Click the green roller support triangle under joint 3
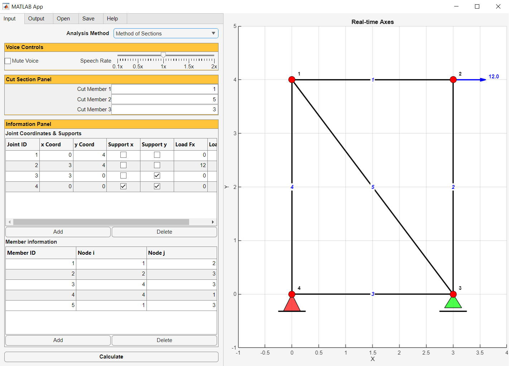The height and width of the screenshot is (366, 509). coord(453,303)
